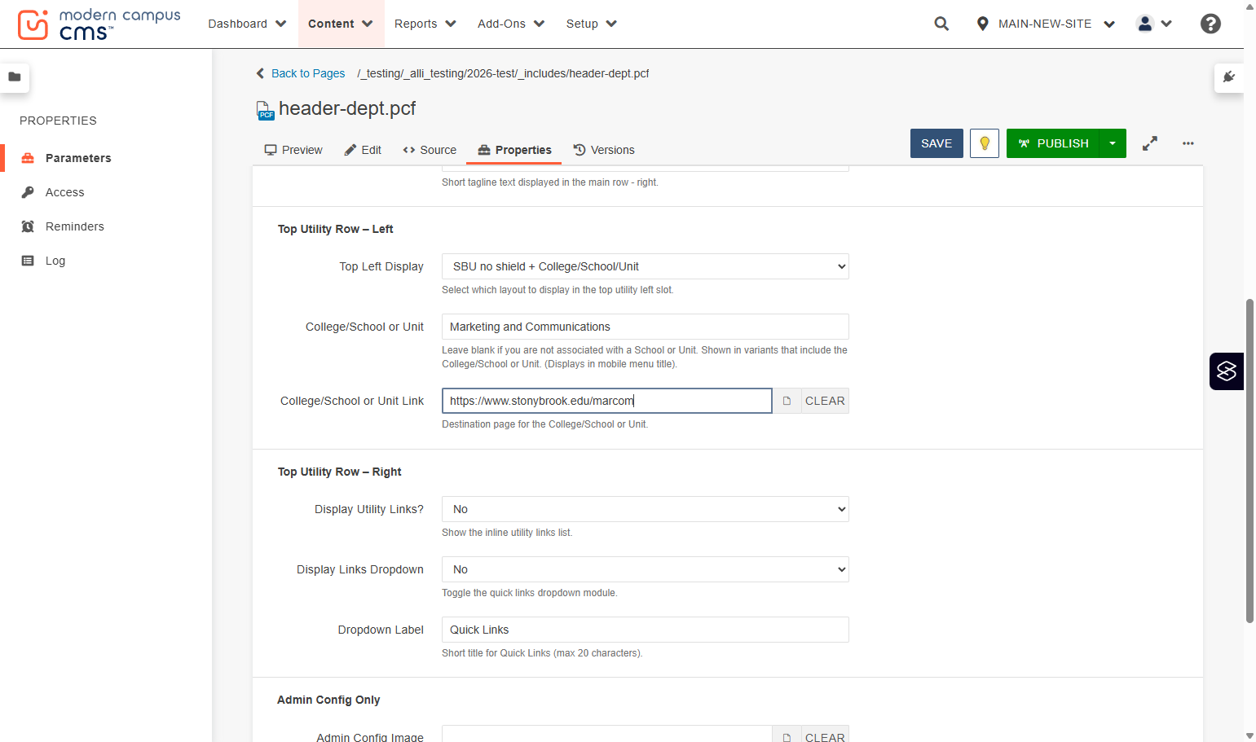Open the Display Links Dropdown select
This screenshot has height=742, width=1256.
[x=646, y=569]
